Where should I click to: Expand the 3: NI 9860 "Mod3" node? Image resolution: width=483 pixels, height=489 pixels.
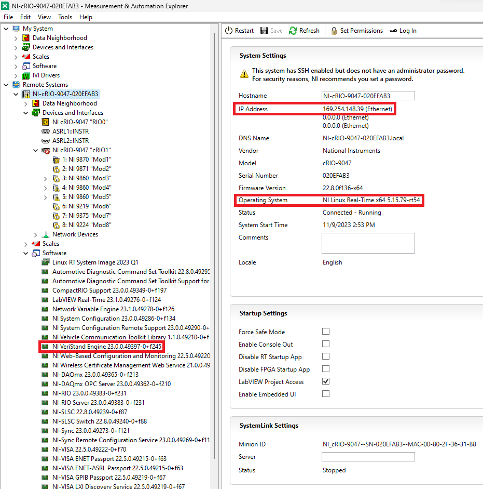coord(46,179)
